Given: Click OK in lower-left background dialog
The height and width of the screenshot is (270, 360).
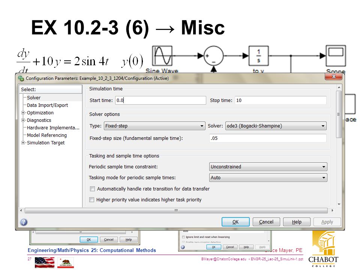Looking at the screenshot, I should click(89, 240).
